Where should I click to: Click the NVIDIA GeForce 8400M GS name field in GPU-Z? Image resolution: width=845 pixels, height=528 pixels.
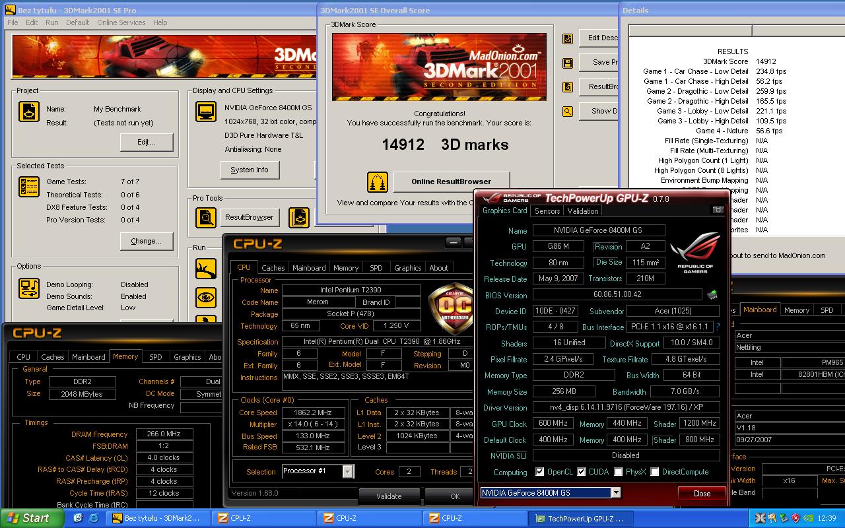[599, 230]
